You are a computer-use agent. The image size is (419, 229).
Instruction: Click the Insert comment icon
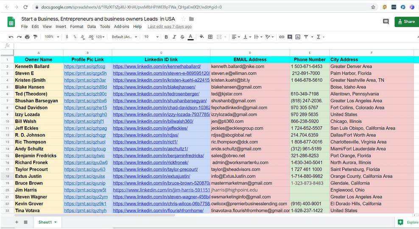(290, 37)
